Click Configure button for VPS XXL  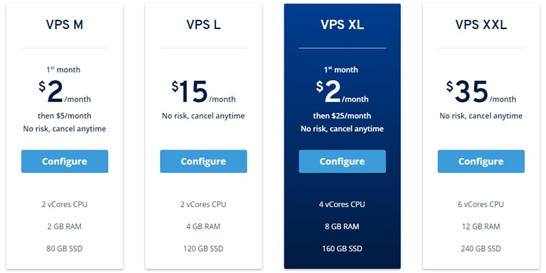click(x=481, y=161)
